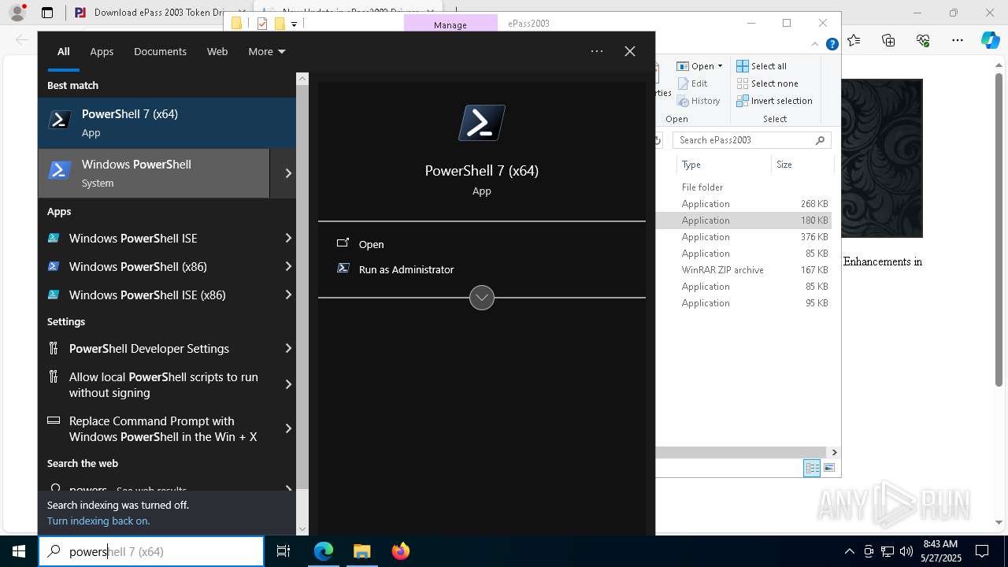The width and height of the screenshot is (1008, 567).
Task: Click scroll-down arrow of search results scrollbar
Action: pos(302,529)
